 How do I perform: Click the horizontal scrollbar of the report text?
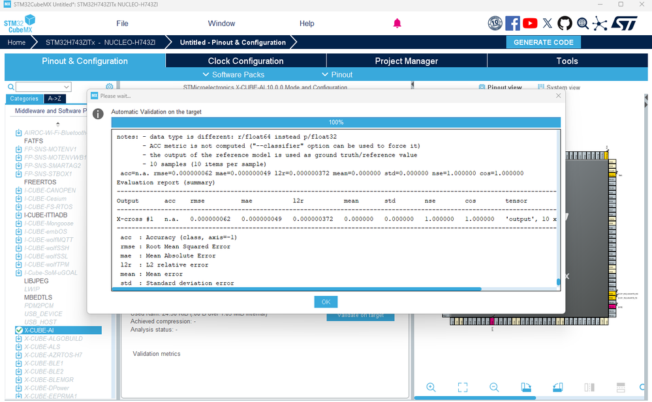[296, 289]
